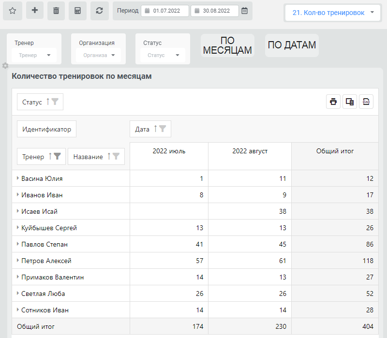Open the Статус filter dropdown
This screenshot has width=387, height=338.
pos(163,55)
